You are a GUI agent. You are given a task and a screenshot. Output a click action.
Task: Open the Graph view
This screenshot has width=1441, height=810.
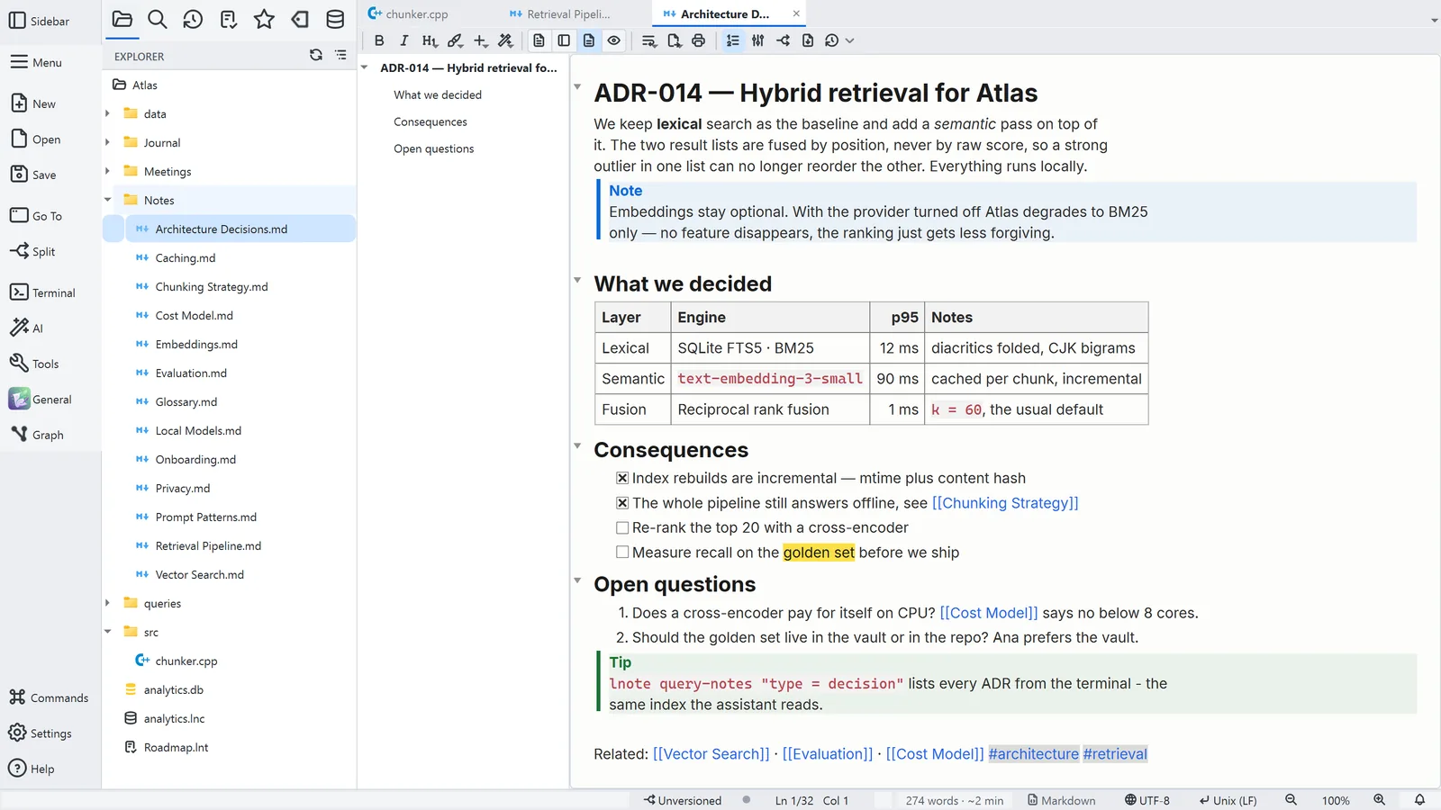37,435
